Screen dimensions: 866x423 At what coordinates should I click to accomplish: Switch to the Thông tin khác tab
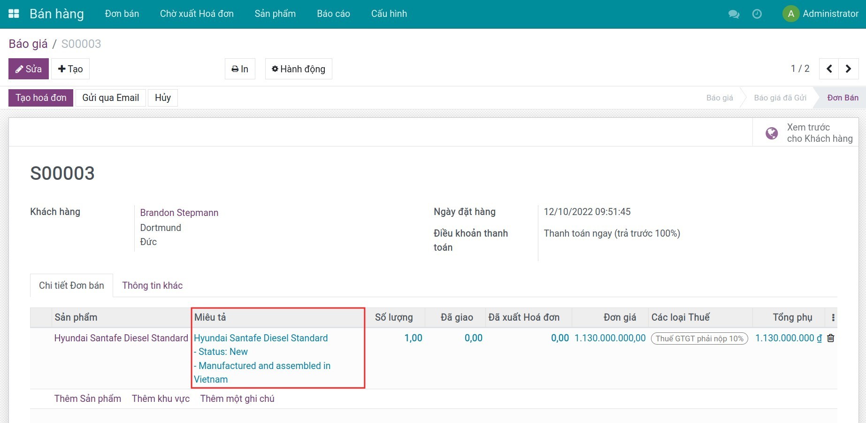152,285
